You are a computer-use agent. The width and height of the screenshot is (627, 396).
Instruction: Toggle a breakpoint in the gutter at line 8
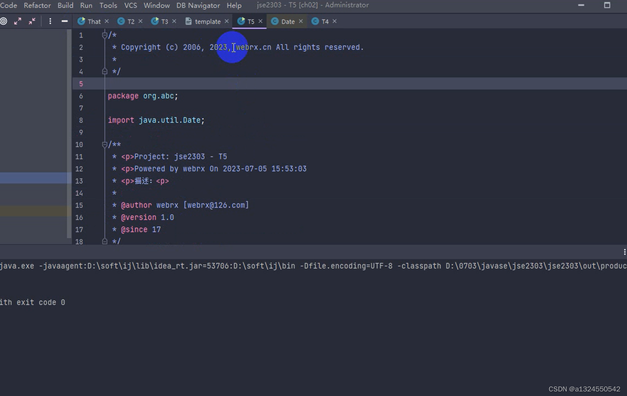pos(93,120)
